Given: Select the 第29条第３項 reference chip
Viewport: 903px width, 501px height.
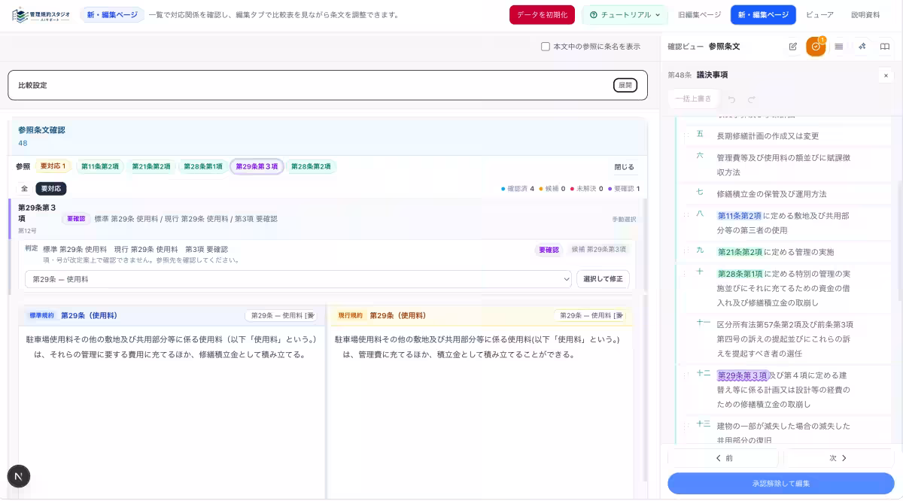Looking at the screenshot, I should point(257,167).
